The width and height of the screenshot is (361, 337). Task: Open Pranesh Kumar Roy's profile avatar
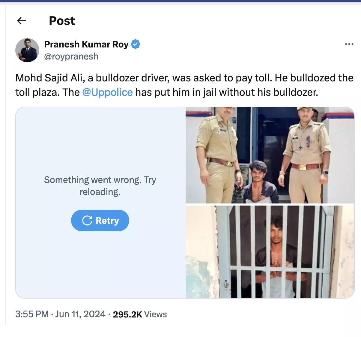[27, 50]
